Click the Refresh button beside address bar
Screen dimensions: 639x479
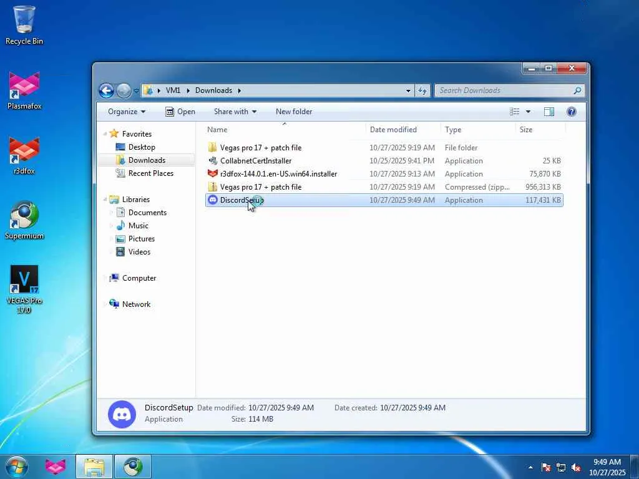(422, 90)
